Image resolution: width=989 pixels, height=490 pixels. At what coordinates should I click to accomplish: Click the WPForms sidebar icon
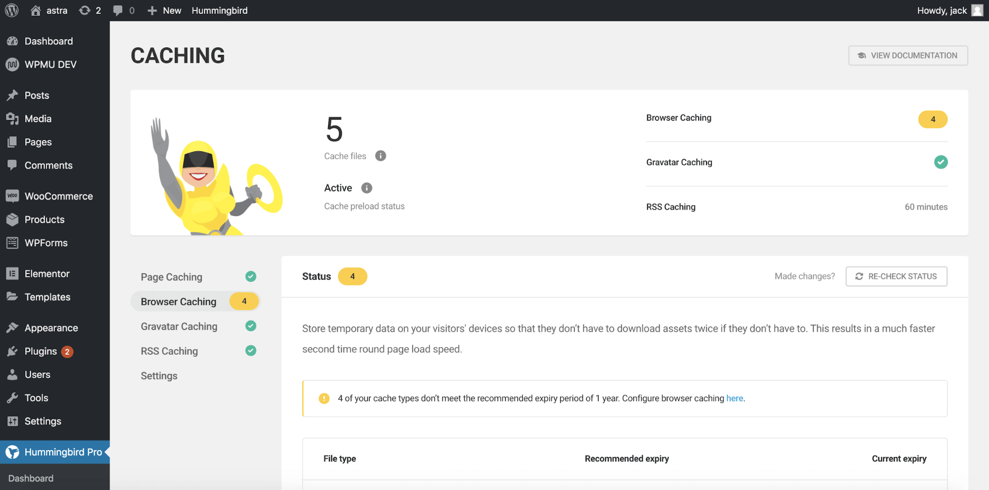tap(12, 243)
